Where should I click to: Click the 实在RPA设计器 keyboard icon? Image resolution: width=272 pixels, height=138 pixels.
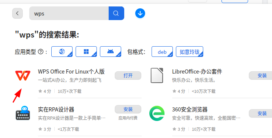coord(23,113)
